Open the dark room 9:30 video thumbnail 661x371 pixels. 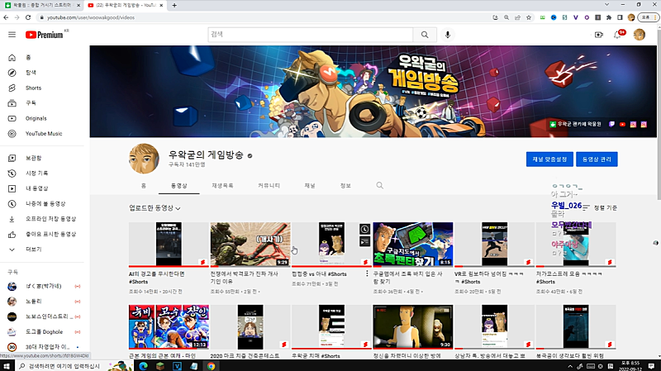(x=412, y=326)
